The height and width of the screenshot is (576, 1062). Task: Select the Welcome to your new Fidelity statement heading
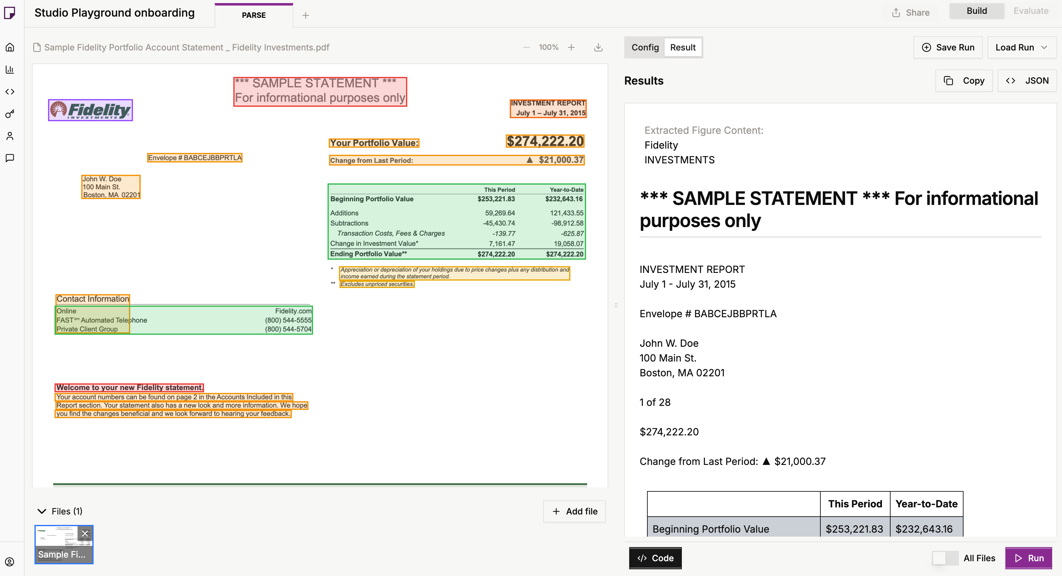(x=130, y=387)
